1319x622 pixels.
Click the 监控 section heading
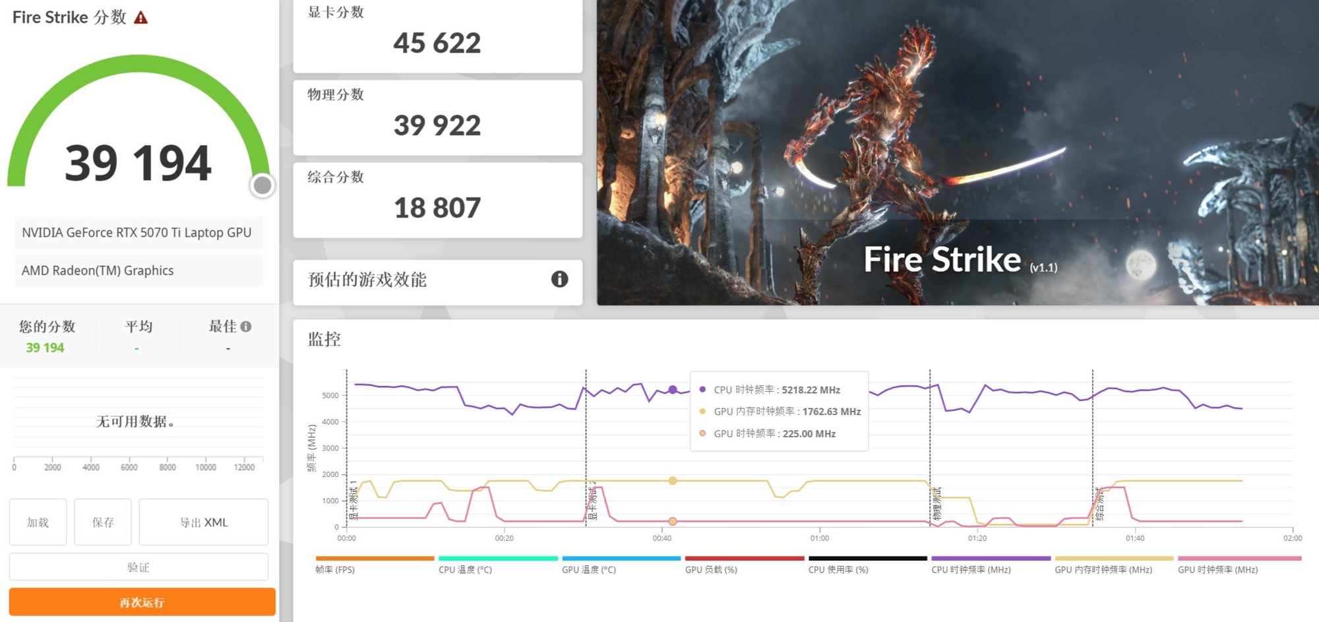[x=324, y=339]
